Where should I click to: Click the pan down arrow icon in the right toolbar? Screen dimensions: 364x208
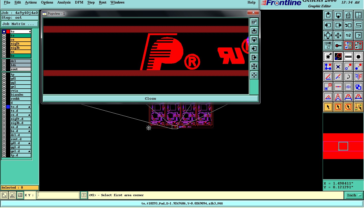point(338,15)
